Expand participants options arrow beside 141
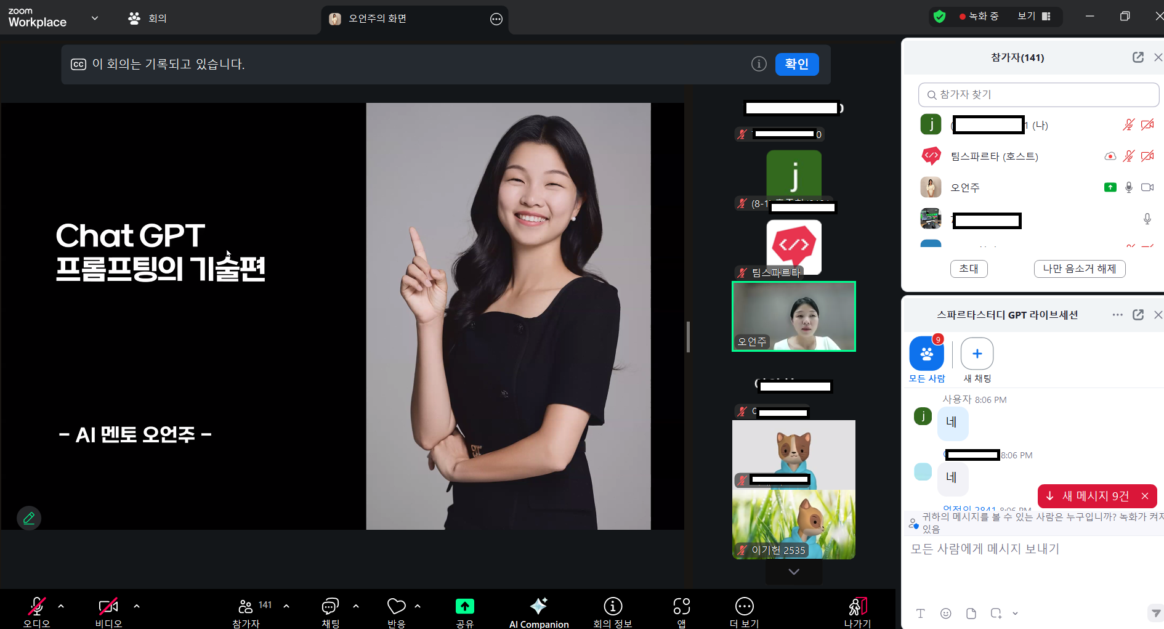This screenshot has width=1164, height=629. [286, 606]
